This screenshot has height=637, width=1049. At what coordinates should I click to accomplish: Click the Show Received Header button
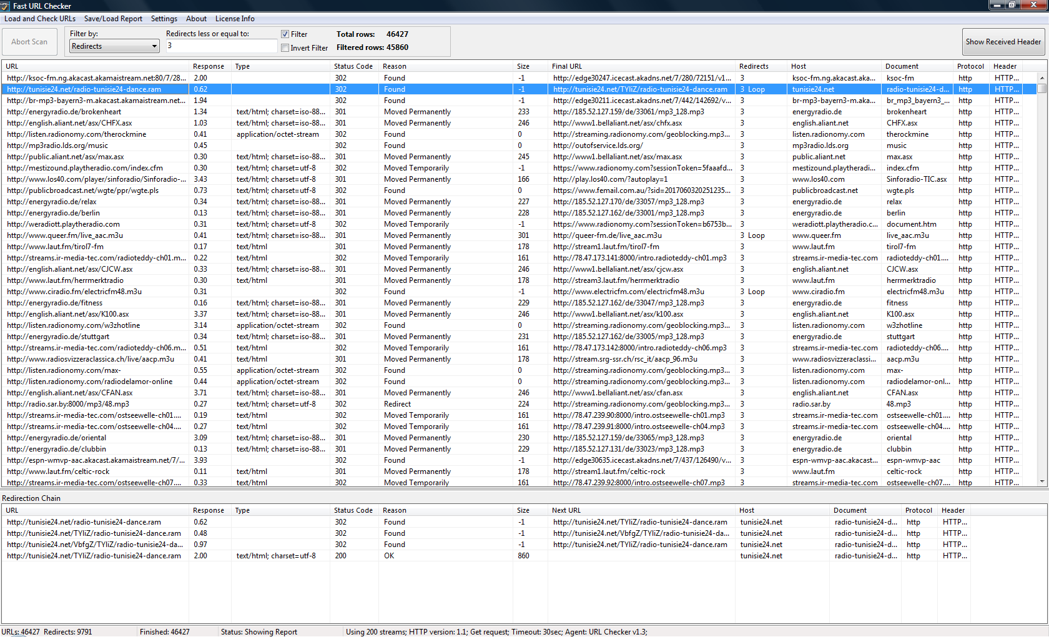pos(1003,41)
